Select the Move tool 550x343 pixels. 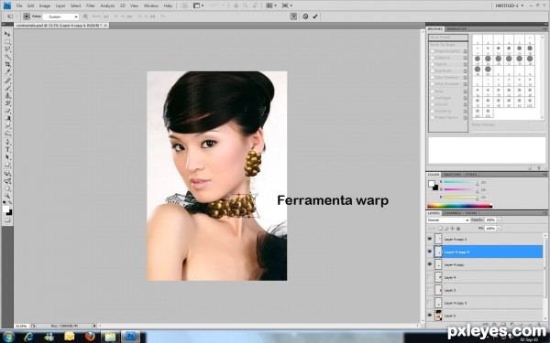[x=7, y=34]
